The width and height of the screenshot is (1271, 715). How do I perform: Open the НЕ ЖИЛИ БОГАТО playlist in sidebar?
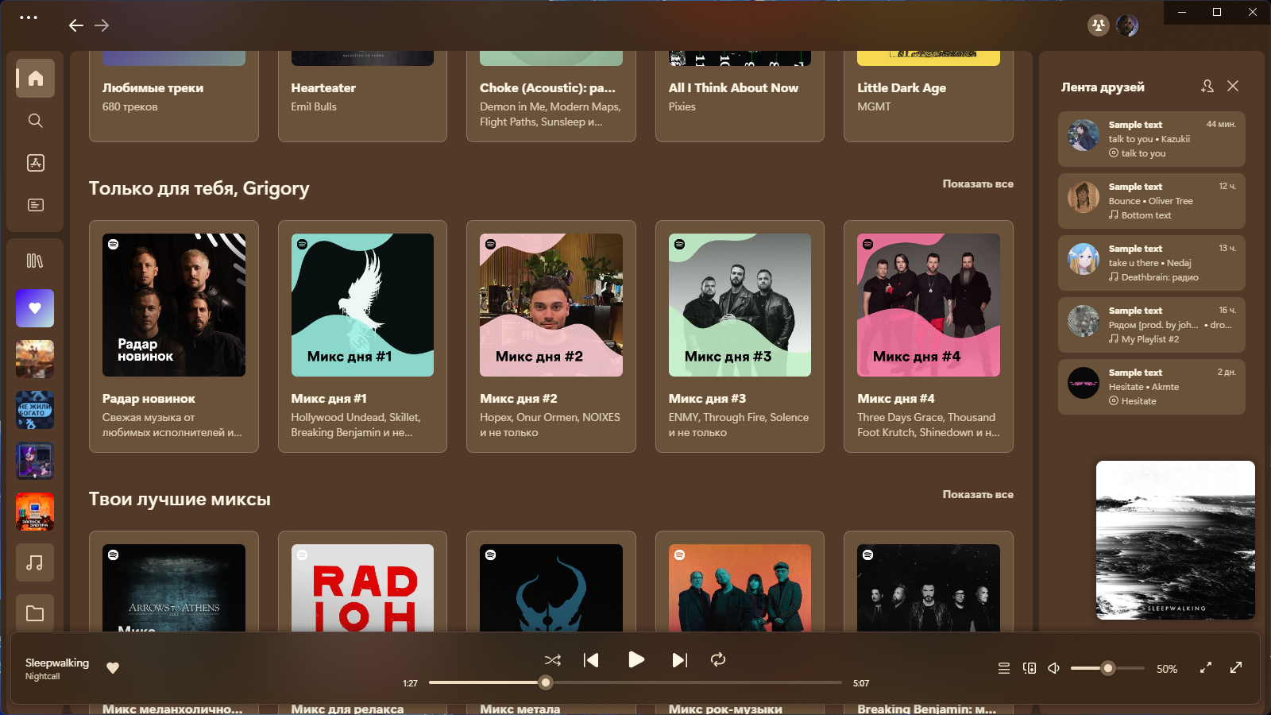click(35, 410)
